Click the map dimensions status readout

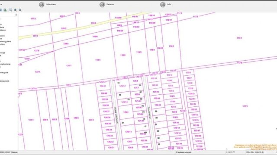pyautogui.click(x=255, y=152)
